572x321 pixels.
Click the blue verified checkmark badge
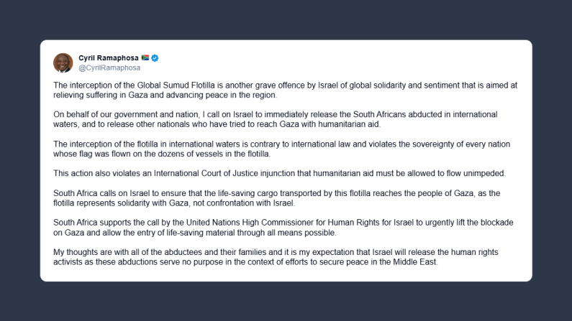point(155,57)
